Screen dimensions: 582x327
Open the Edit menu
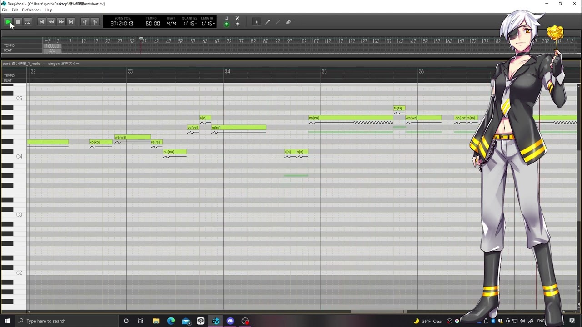(15, 10)
